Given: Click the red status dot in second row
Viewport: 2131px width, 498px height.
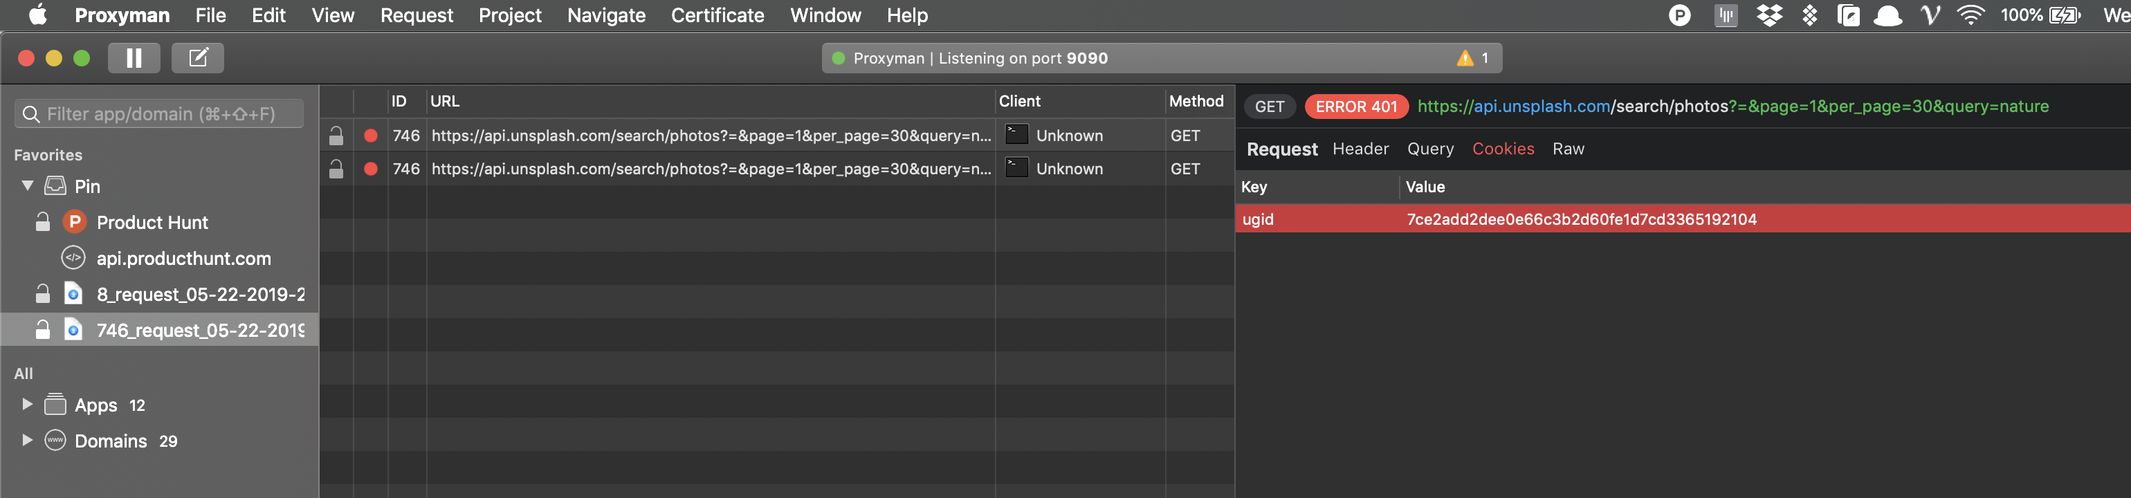Looking at the screenshot, I should 371,169.
